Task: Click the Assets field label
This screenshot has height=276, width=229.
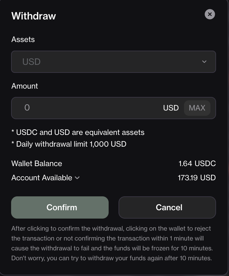Action: tap(23, 40)
